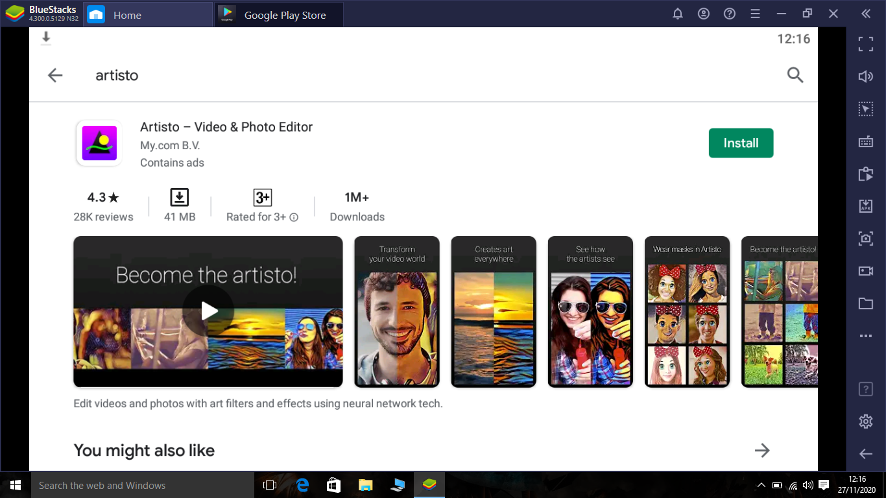This screenshot has width=886, height=498.
Task: Click the artisto search query text
Action: tap(117, 75)
